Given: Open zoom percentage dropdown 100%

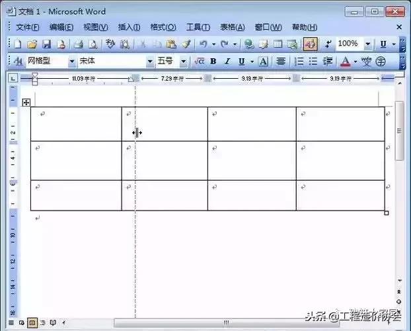Looking at the screenshot, I should (368, 44).
